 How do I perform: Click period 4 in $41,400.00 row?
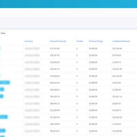(77, 76)
